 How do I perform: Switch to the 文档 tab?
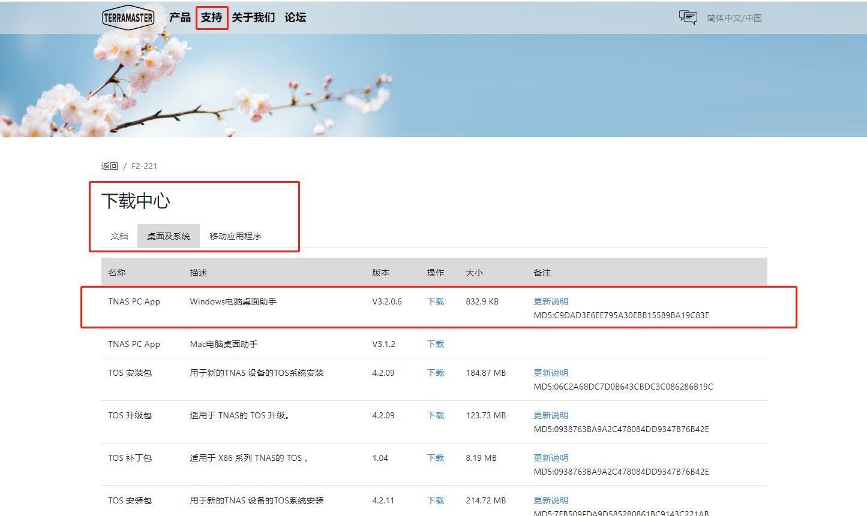pos(119,236)
